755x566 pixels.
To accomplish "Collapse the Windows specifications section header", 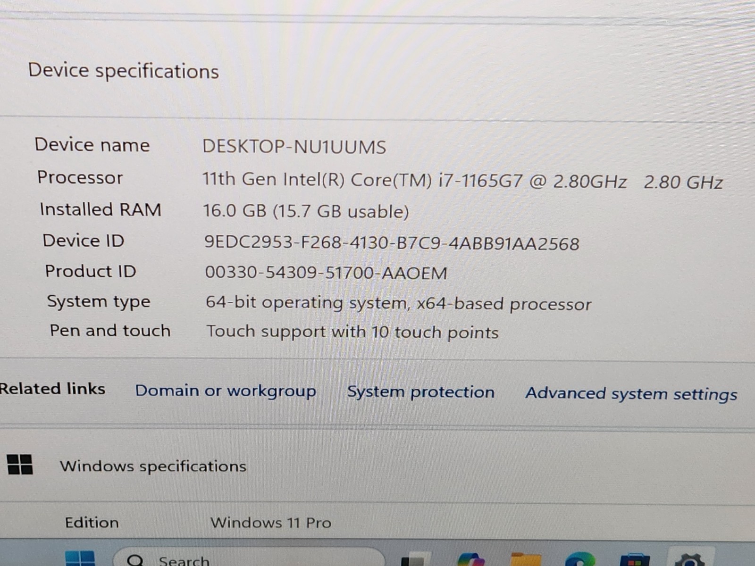I will 377,466.
